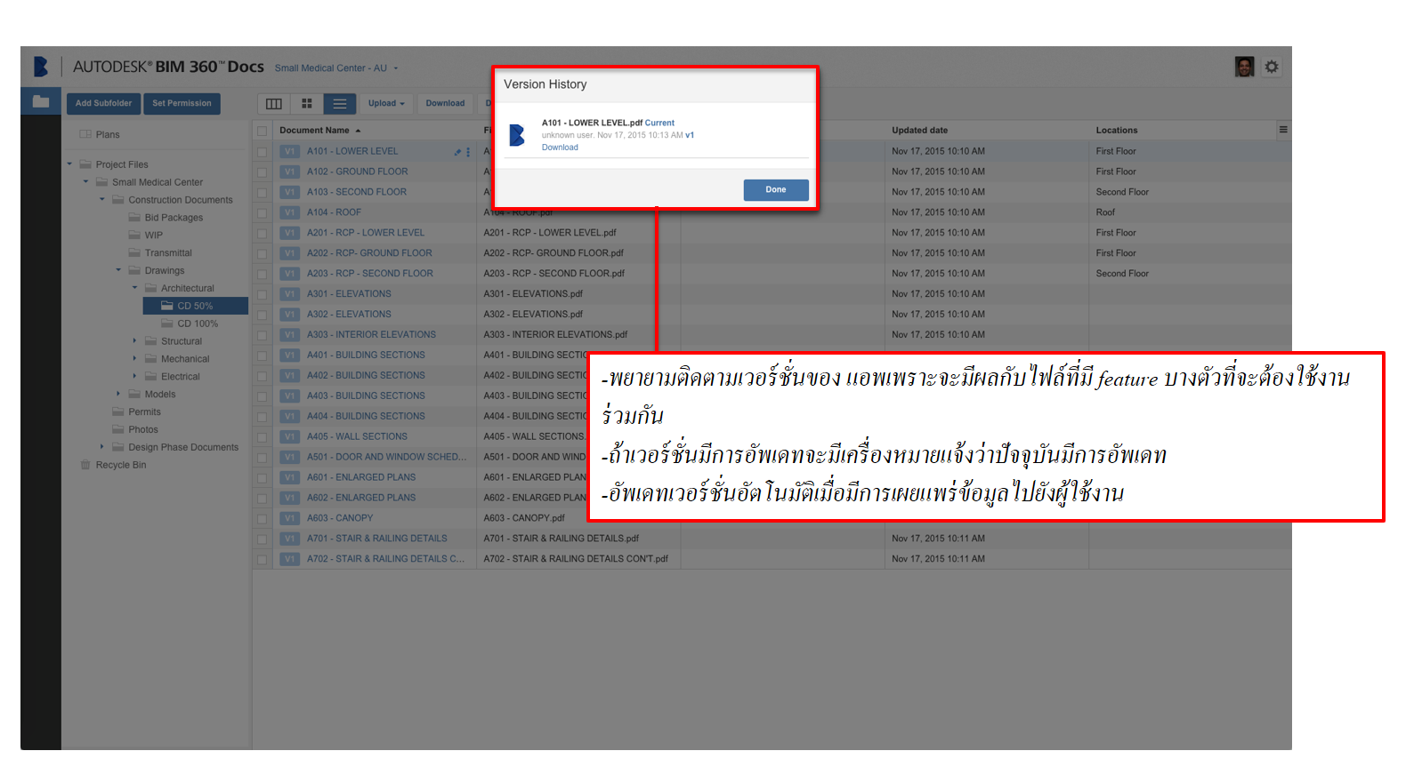Check the box for A702 - STAIR & RAILING DETAILS
The width and height of the screenshot is (1406, 759).
[x=262, y=559]
